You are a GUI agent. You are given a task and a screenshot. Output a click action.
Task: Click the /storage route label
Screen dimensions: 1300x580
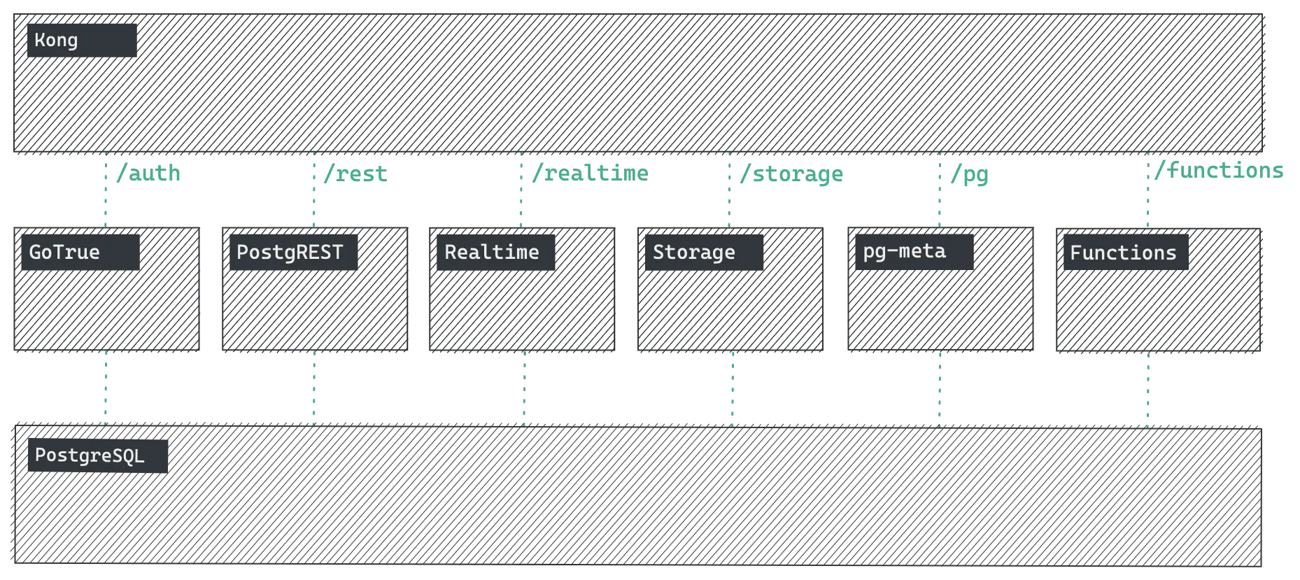(791, 174)
